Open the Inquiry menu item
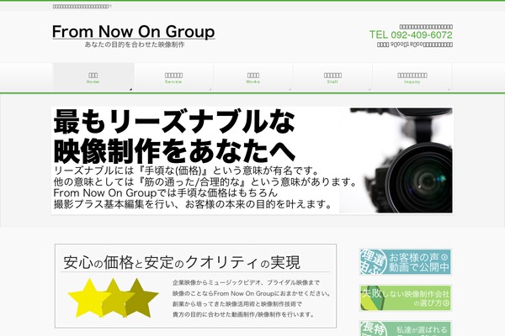This screenshot has height=336, width=505. (x=412, y=77)
